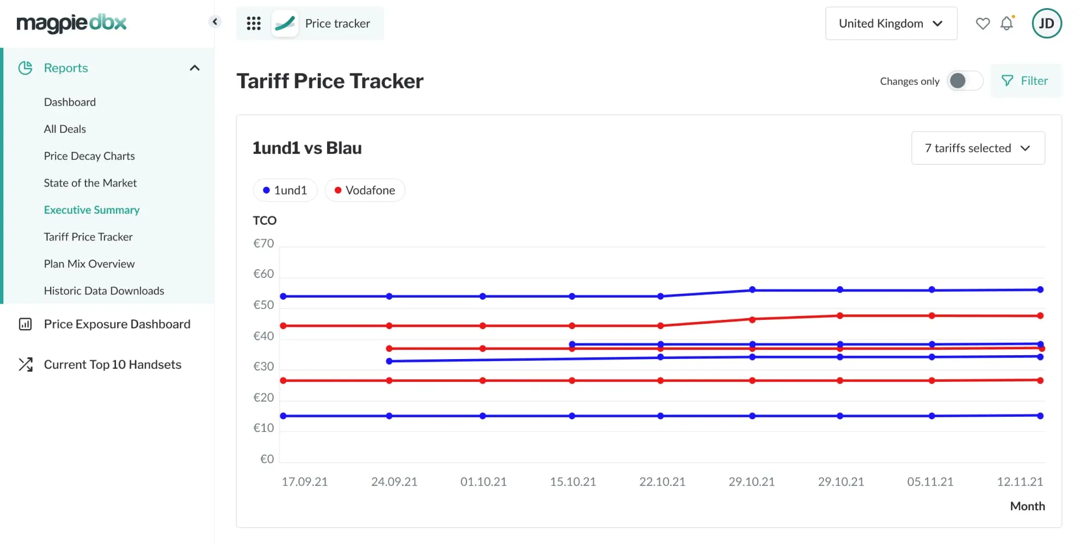Select Executive Summary in the sidebar
Image resolution: width=1080 pixels, height=544 pixels.
[91, 210]
